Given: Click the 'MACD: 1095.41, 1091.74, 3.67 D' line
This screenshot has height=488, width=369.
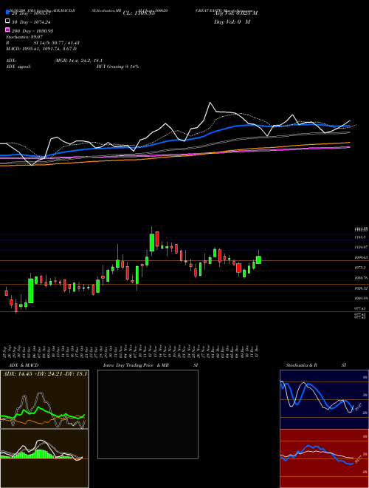Looking at the screenshot, I should click(41, 49).
